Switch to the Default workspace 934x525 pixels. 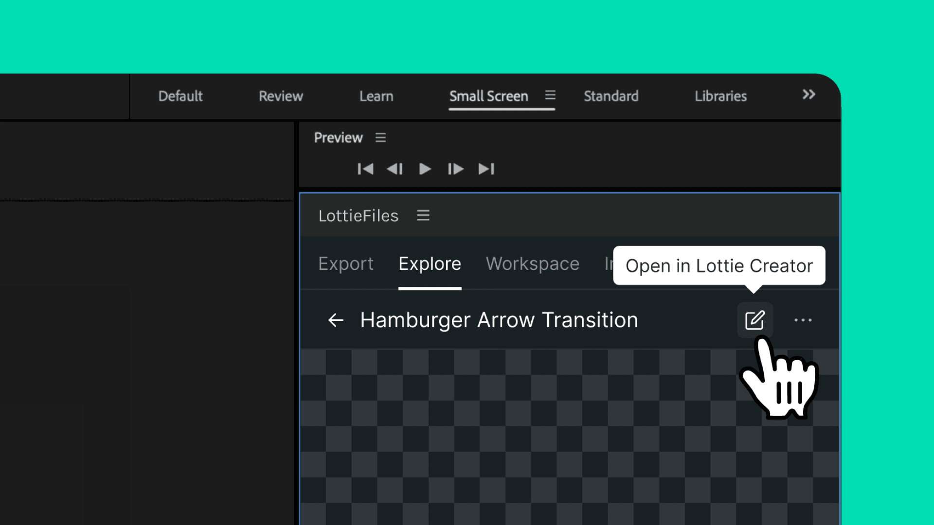pos(180,96)
